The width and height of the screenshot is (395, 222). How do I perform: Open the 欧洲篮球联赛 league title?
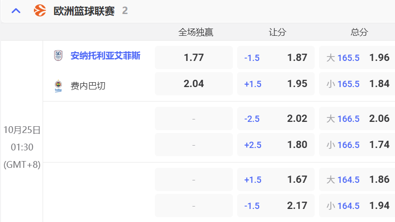84,11
